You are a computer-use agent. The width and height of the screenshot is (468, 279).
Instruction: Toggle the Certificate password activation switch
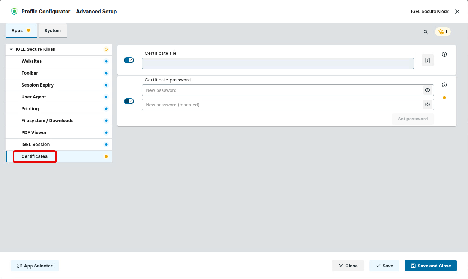(129, 101)
